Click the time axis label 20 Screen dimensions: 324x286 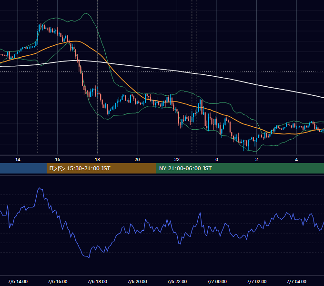pyautogui.click(x=137, y=160)
